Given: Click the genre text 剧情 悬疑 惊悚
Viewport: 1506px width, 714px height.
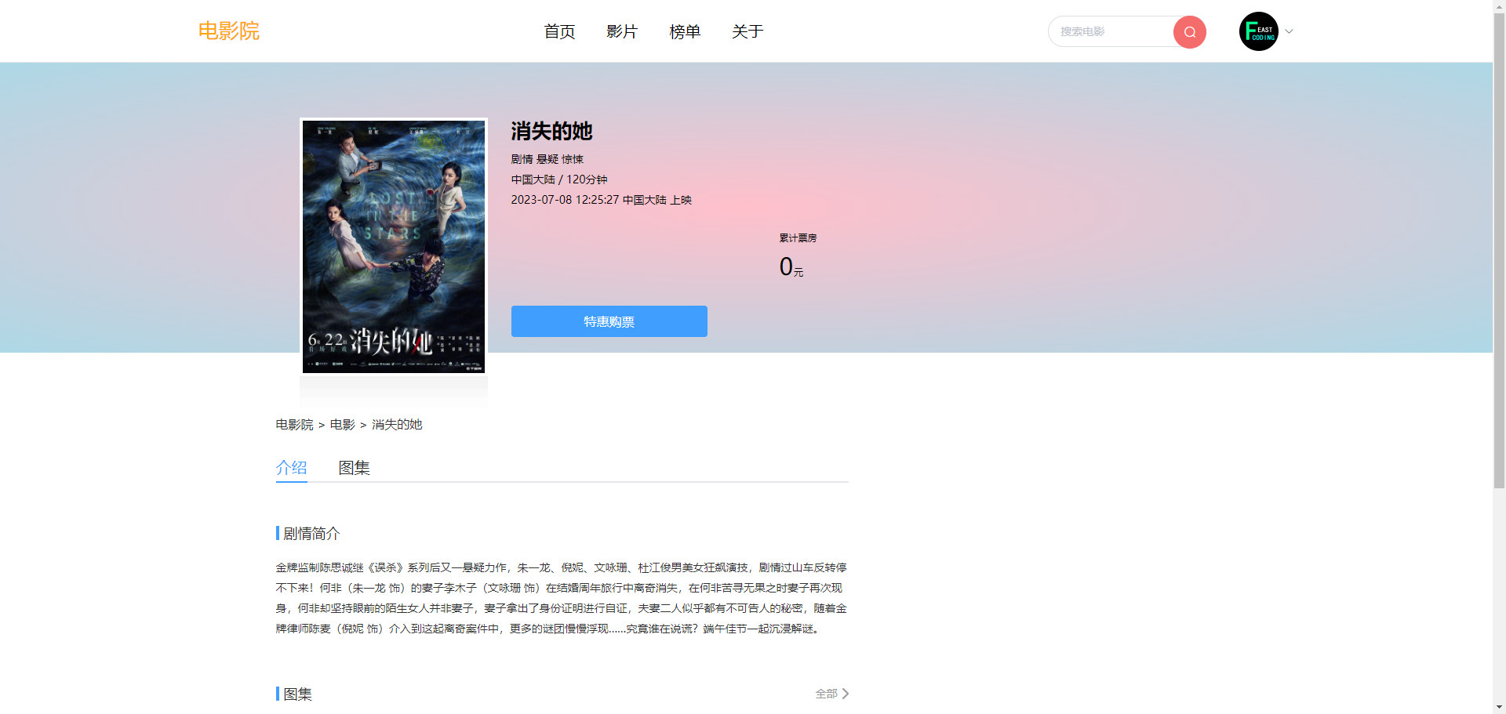Looking at the screenshot, I should click(x=547, y=159).
